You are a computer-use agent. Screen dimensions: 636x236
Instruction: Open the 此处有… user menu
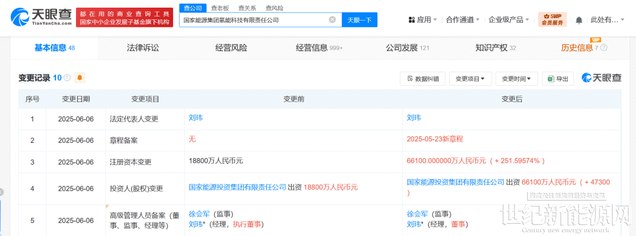coord(608,19)
